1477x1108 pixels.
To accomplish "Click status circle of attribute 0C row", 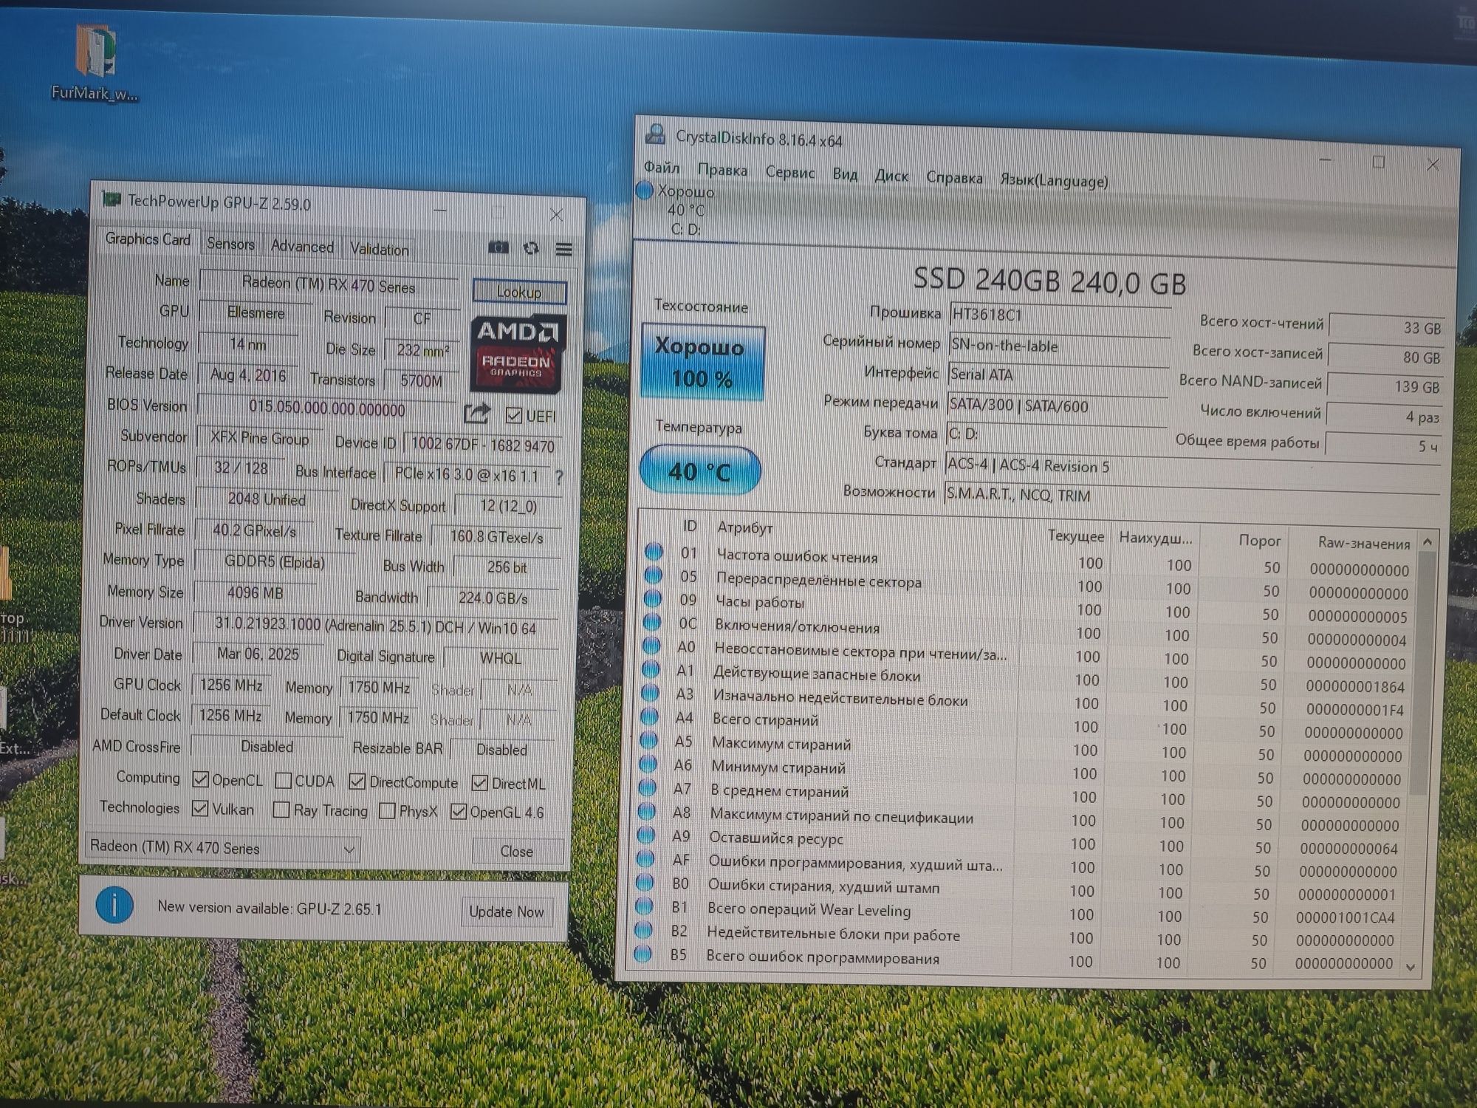I will [652, 621].
